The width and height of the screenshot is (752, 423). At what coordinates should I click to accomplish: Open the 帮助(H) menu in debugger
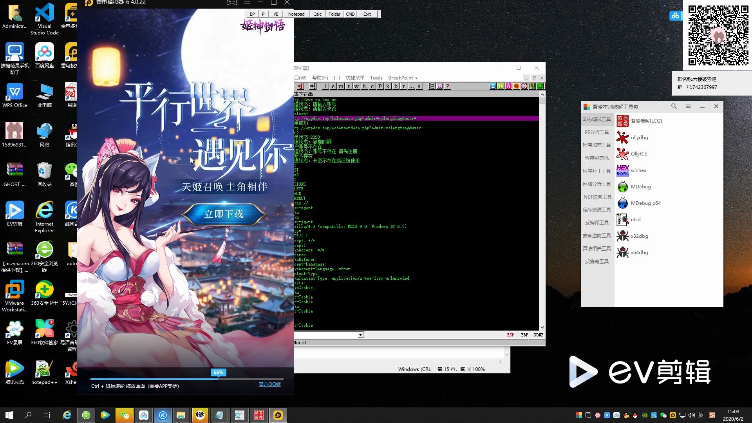pos(320,78)
